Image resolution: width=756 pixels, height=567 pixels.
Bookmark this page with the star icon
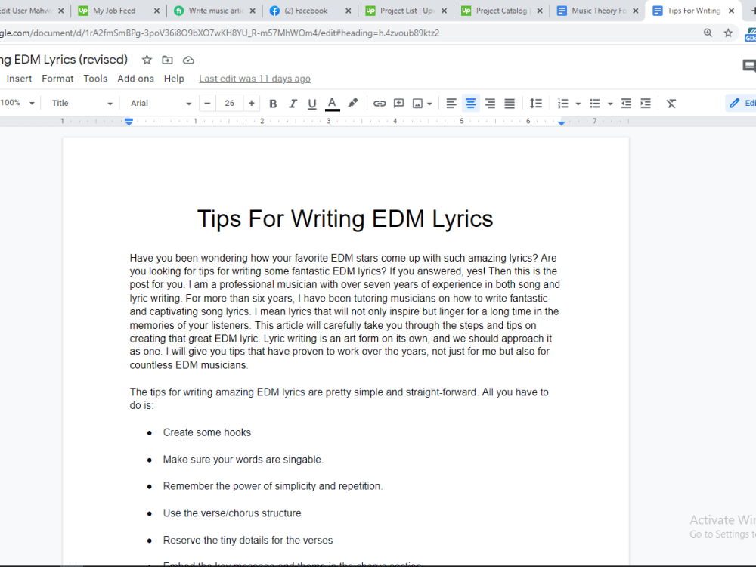tap(728, 33)
